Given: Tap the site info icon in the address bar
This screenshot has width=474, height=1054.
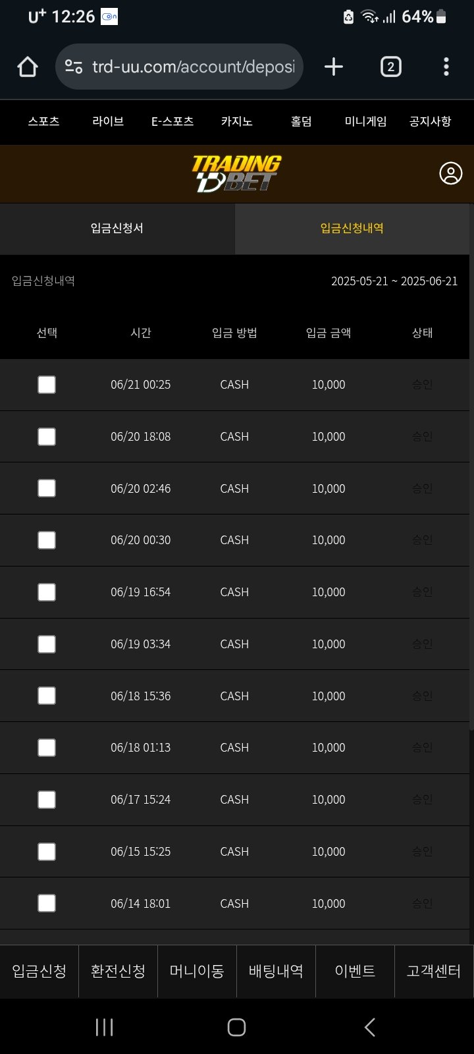Looking at the screenshot, I should tap(74, 67).
